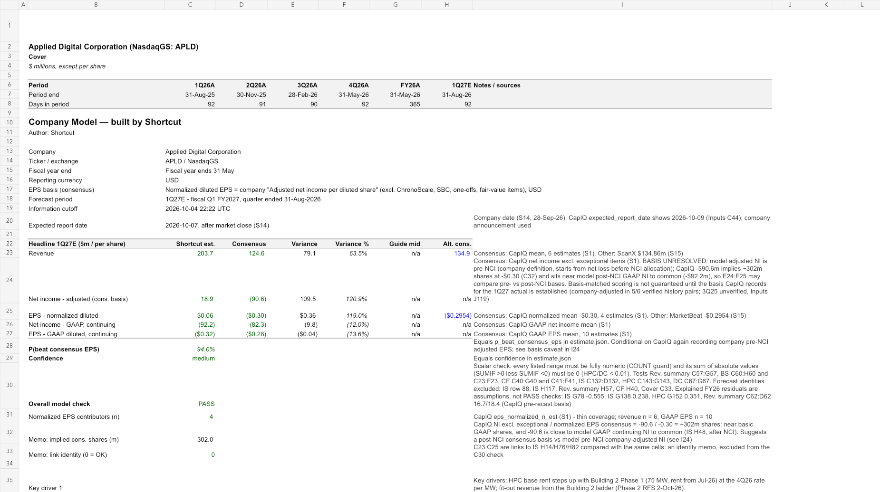
Task: Select row 30 header
Action: (10, 385)
